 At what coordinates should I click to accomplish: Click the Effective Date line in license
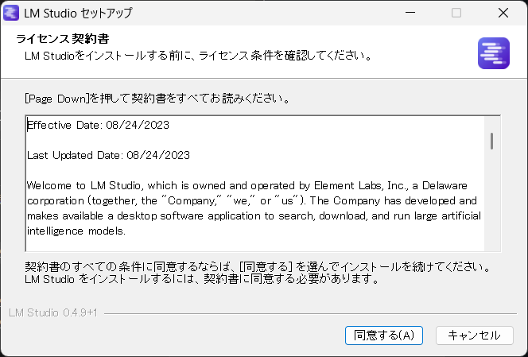[x=98, y=125]
